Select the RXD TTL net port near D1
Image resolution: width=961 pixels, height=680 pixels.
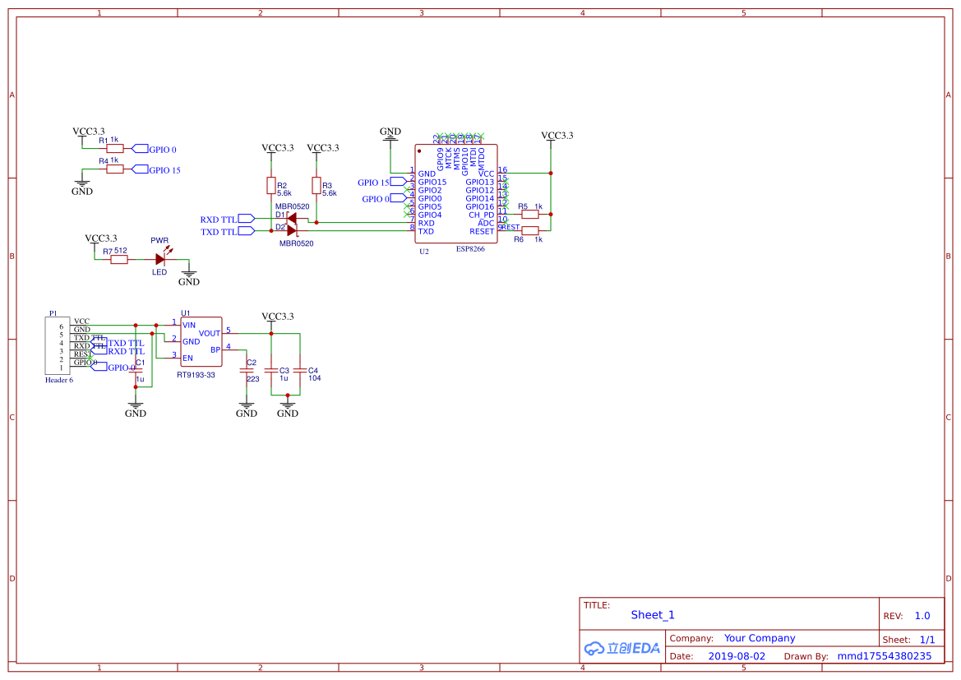pos(247,218)
